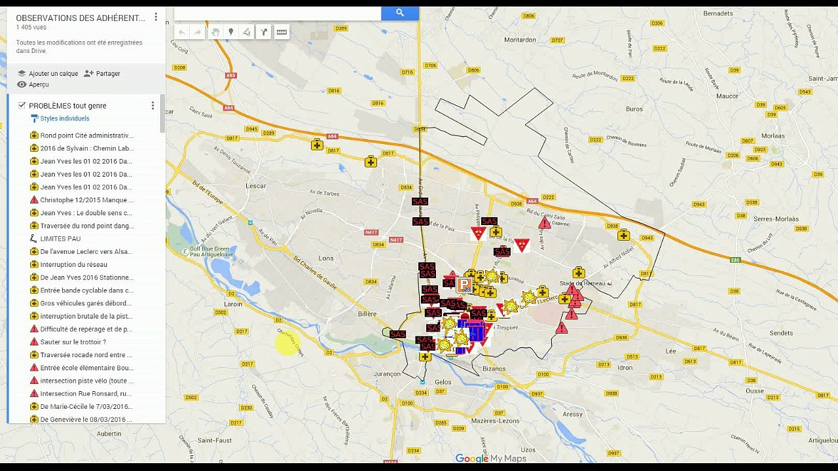The width and height of the screenshot is (838, 471).
Task: Select item Entrée école élémentaire Bou...
Action: coord(86,368)
